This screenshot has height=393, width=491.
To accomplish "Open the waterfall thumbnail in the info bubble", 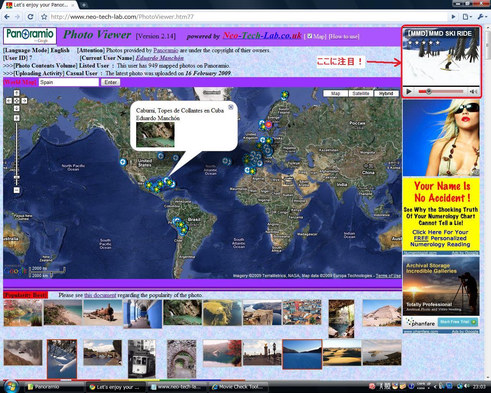I will 155,134.
